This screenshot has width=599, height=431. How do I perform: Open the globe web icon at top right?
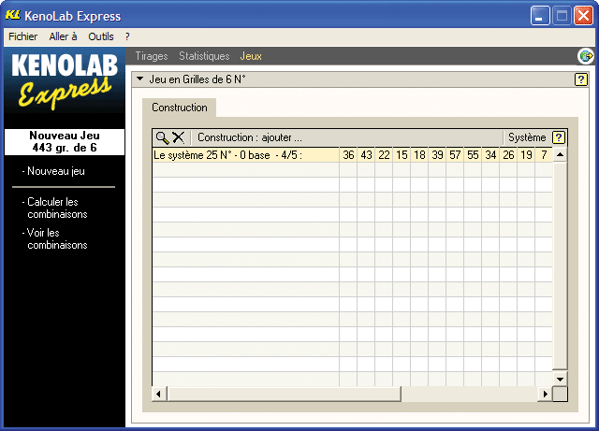[x=586, y=56]
